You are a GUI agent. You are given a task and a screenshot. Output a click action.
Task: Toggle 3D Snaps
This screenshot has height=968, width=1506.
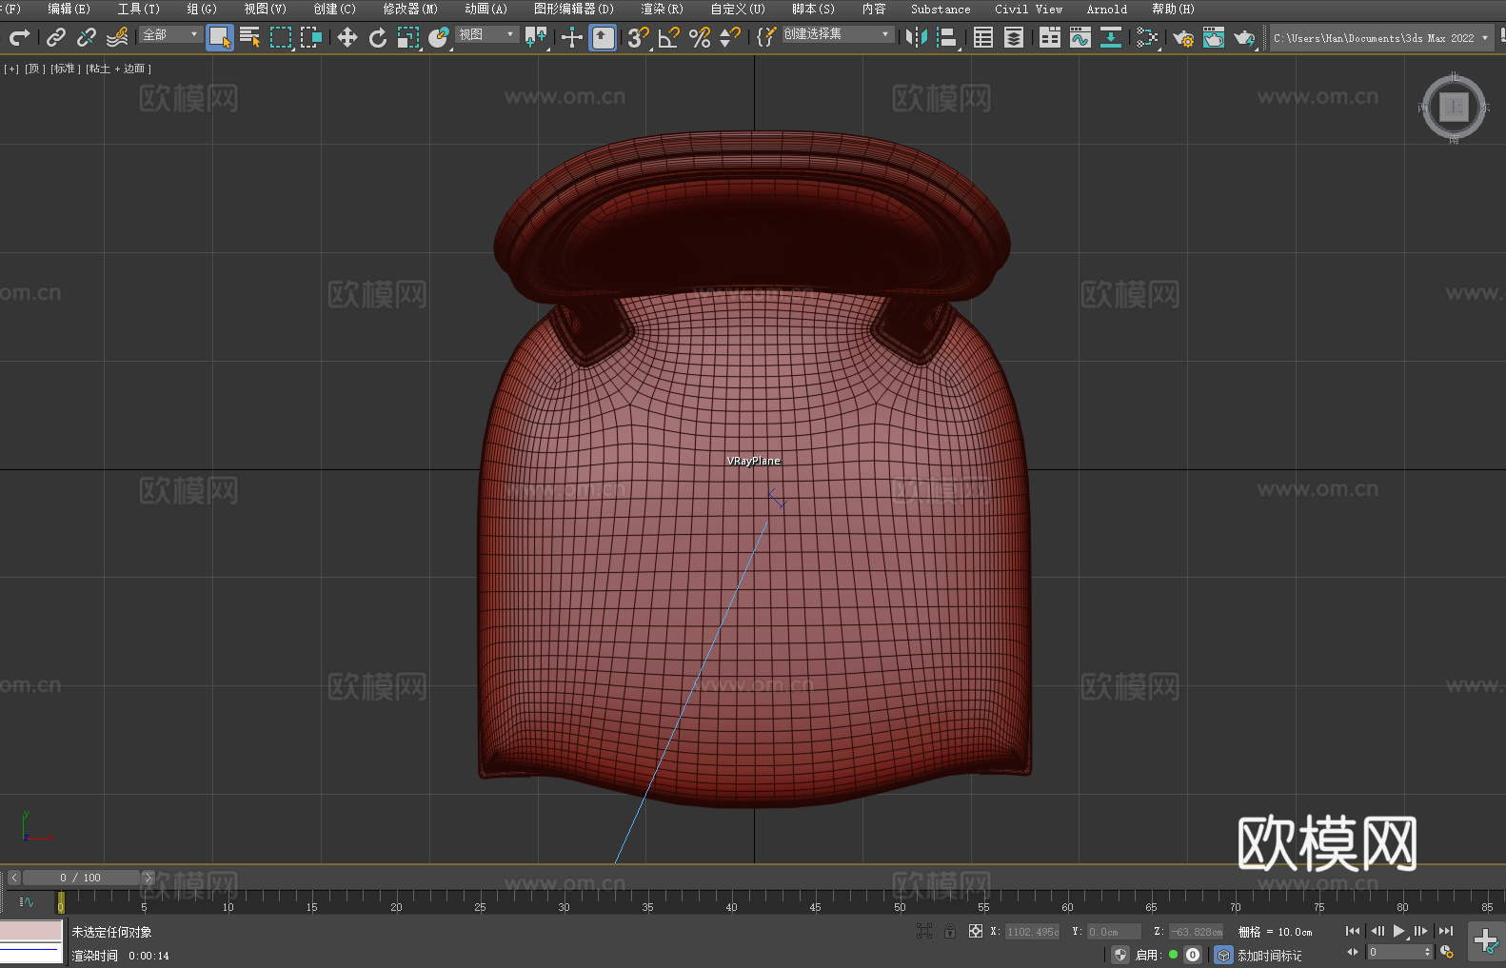point(638,37)
